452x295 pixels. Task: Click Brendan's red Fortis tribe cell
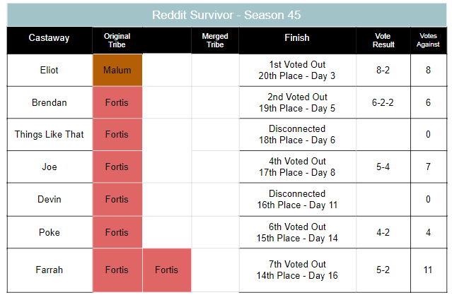point(117,102)
